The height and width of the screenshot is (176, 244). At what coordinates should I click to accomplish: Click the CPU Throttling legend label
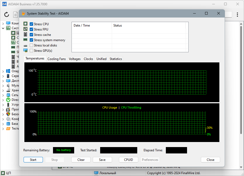point(131,108)
